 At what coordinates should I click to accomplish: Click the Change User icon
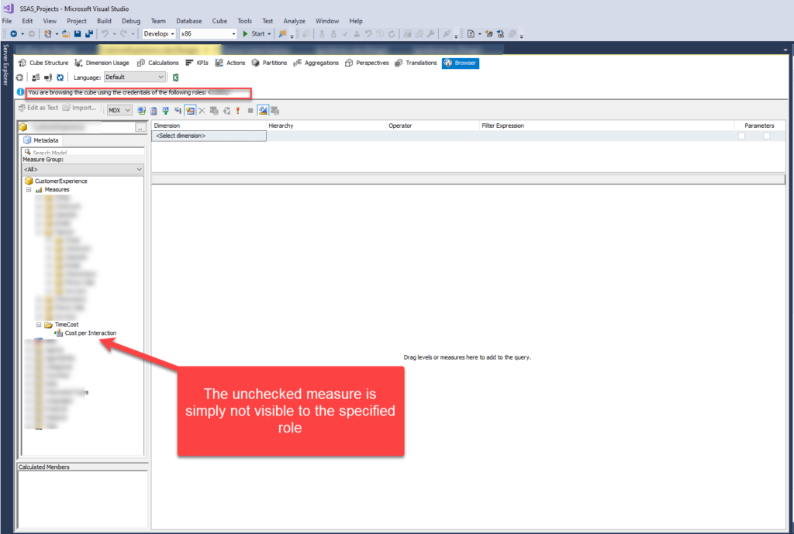pyautogui.click(x=36, y=78)
